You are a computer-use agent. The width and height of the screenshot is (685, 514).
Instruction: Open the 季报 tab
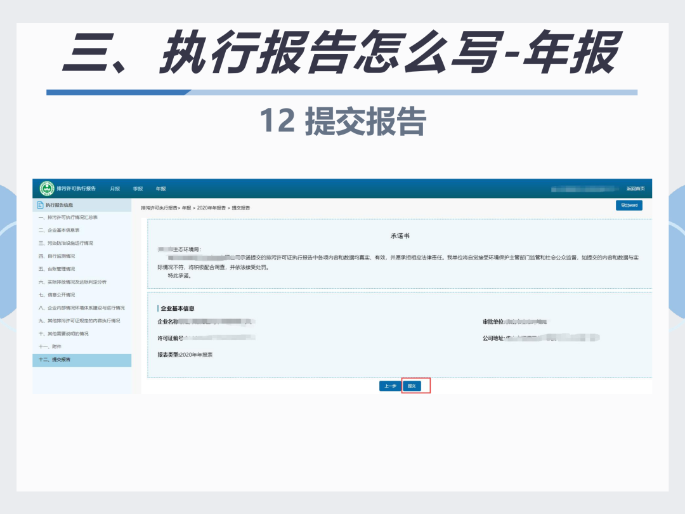point(138,189)
